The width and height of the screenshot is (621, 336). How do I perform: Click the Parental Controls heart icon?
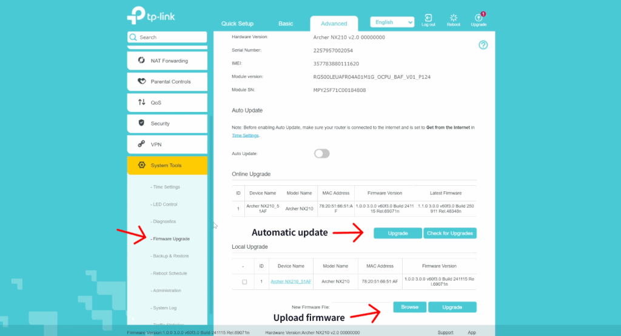point(141,82)
